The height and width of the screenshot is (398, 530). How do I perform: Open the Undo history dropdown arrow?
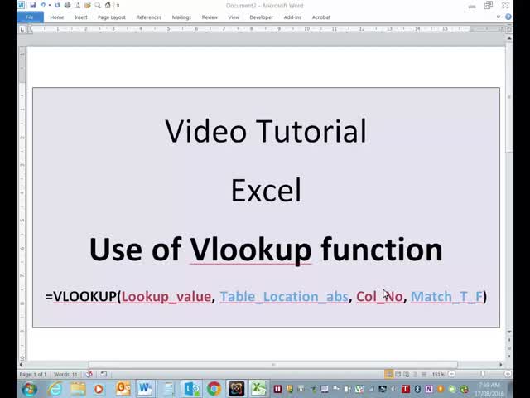[x=50, y=6]
